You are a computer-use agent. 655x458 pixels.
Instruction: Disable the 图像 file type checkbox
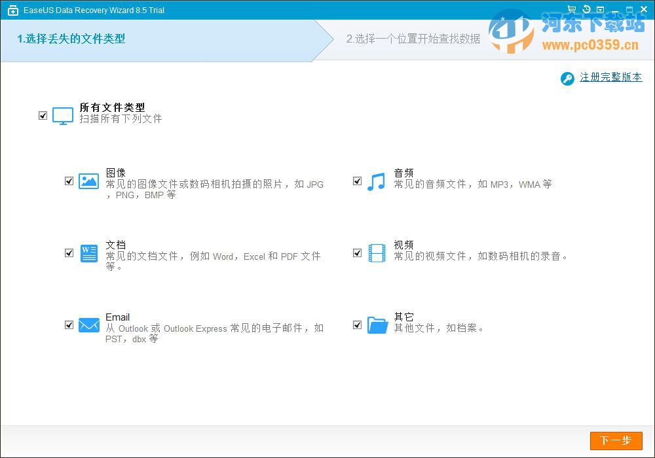coord(69,181)
